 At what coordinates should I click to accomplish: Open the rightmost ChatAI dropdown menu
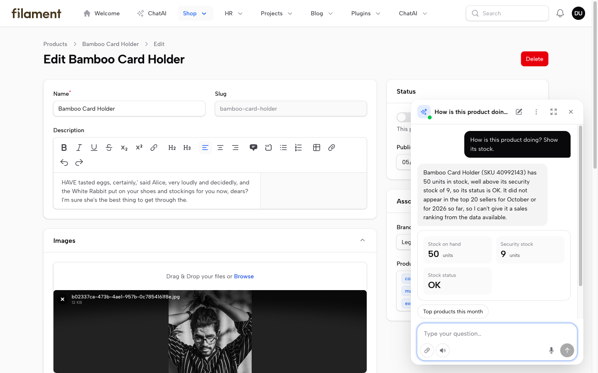pyautogui.click(x=413, y=13)
